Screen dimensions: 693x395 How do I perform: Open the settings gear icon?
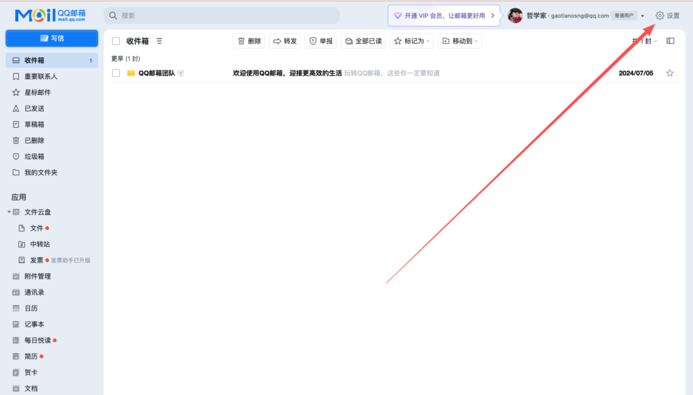[x=660, y=16]
